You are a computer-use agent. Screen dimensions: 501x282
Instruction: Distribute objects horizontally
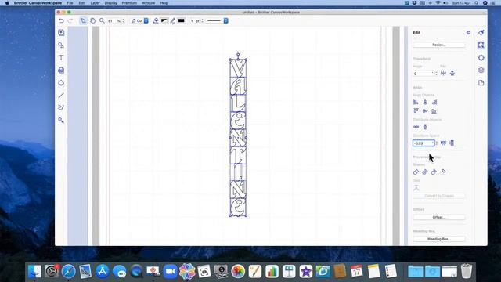(x=416, y=127)
